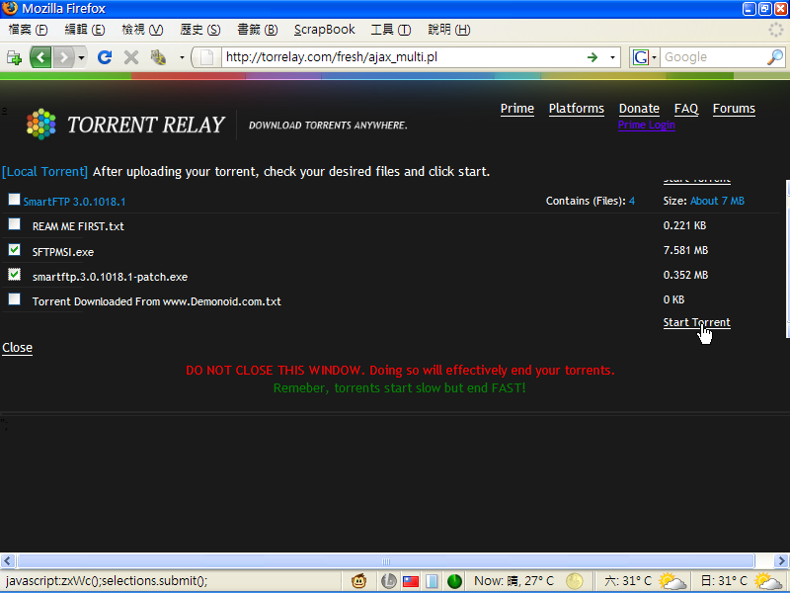Click the 'Now: 晴, 27° C' weather text
Screen dimensions: 790x593
(513, 581)
